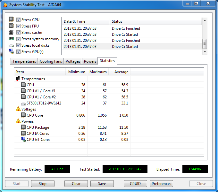This screenshot has width=218, height=192.
Task: Click the memory stick icon beside Stress system memory
Action: (11, 39)
